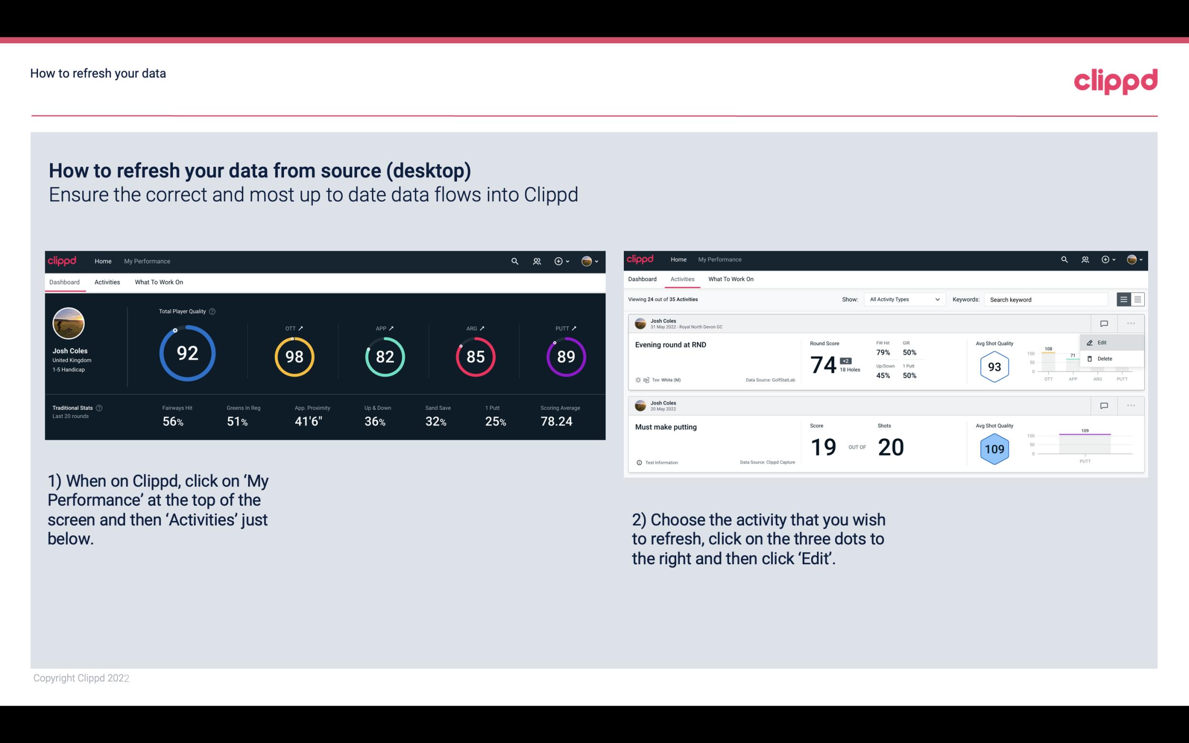Switch to the Activities tab
Viewport: 1189px width, 743px height.
click(106, 282)
